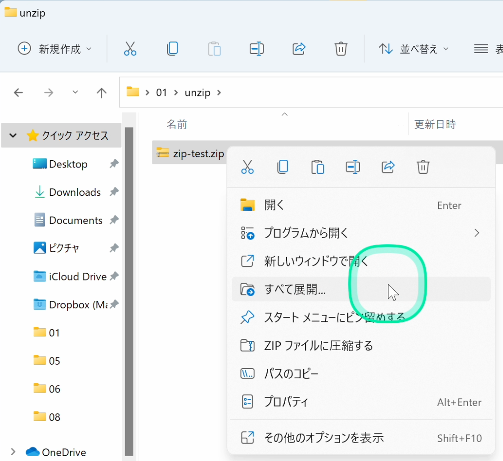This screenshot has width=503, height=461.
Task: Collapse the クイック アクセス tree node
Action: tap(13, 135)
